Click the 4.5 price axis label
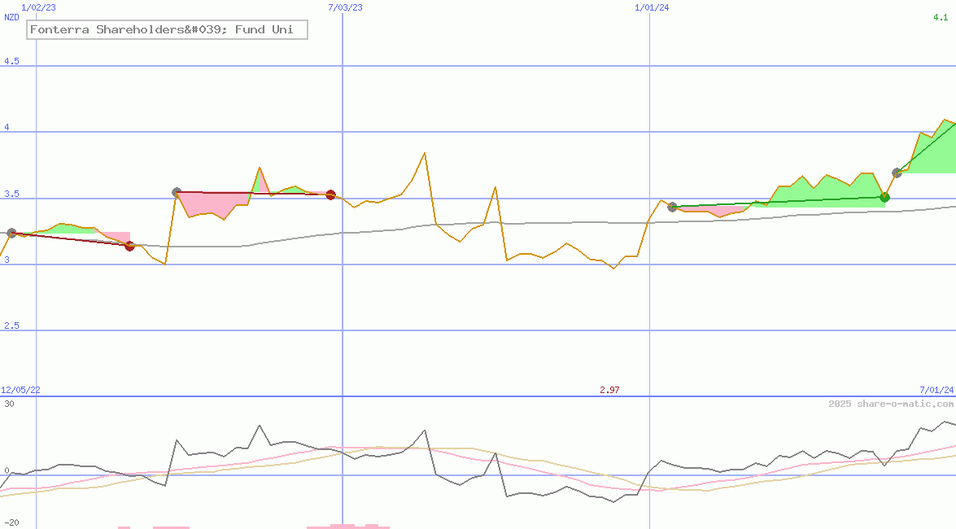Image resolution: width=956 pixels, height=529 pixels. click(11, 62)
